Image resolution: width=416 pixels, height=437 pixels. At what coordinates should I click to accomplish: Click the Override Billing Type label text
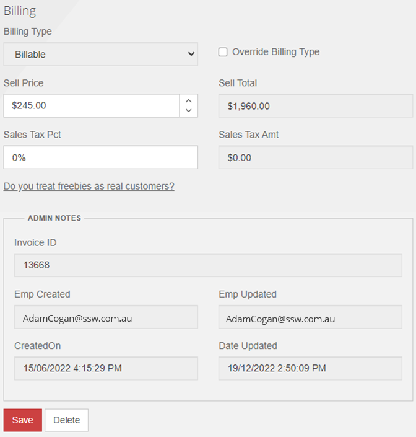click(x=275, y=52)
